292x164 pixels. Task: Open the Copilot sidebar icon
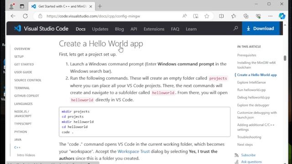[x=282, y=16]
